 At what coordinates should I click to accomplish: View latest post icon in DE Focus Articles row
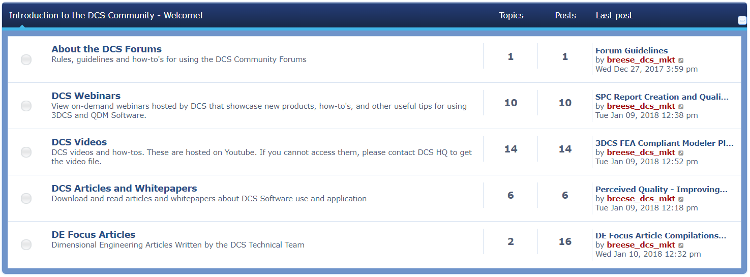pos(681,245)
